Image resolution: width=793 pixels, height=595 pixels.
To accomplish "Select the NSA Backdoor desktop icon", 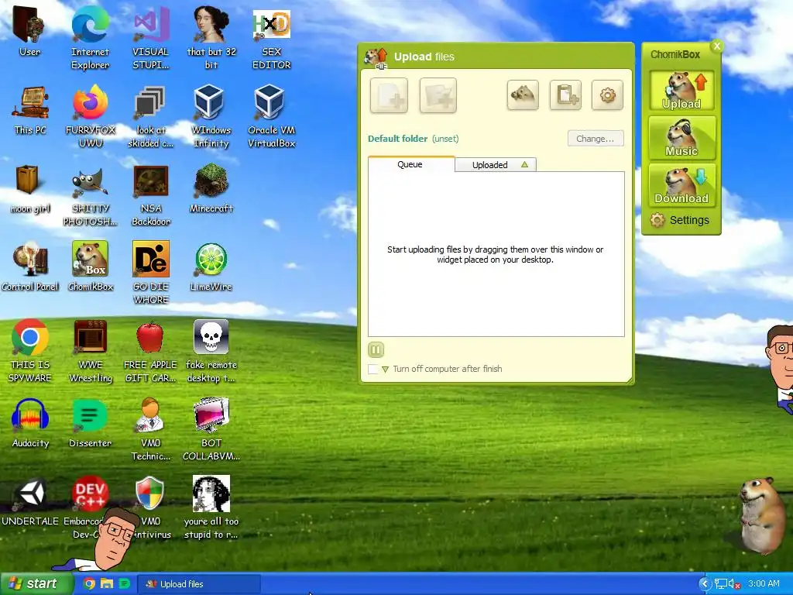I will pyautogui.click(x=151, y=194).
